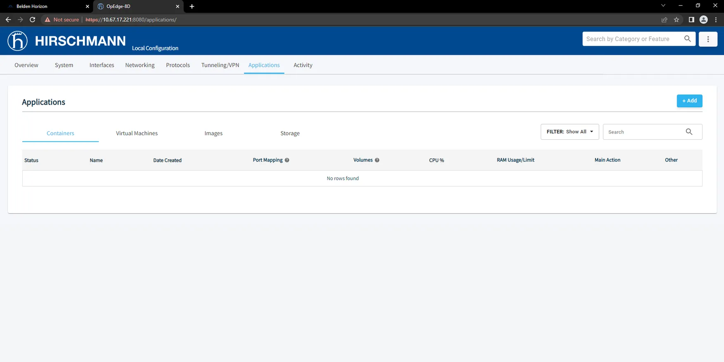Switch to the Interfaces tab
The height and width of the screenshot is (362, 724).
(x=102, y=65)
